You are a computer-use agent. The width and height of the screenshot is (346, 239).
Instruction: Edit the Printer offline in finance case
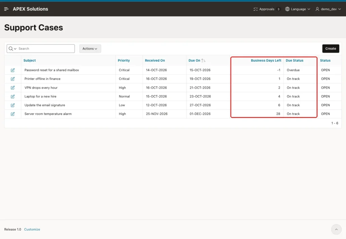[x=13, y=79]
